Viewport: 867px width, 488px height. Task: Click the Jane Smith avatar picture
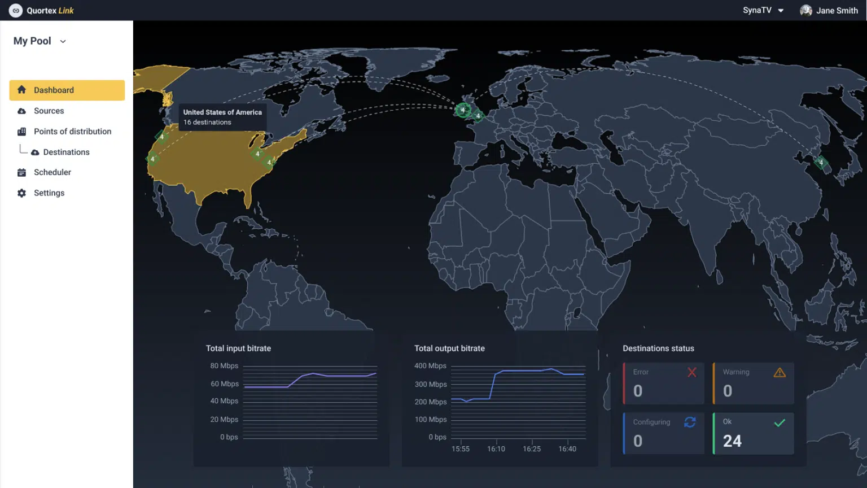[806, 10]
